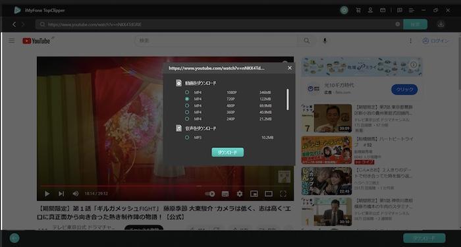
Task: Click the green round icon in title bar
Action: click(344, 11)
